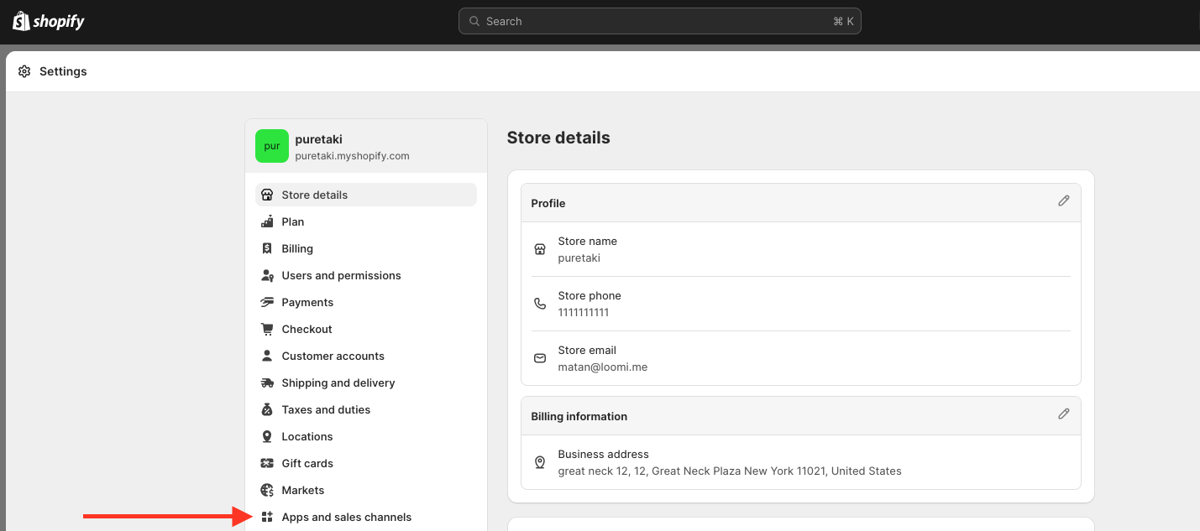The image size is (1200, 531).
Task: Click puretaki.myshopify.com domain text
Action: click(353, 156)
